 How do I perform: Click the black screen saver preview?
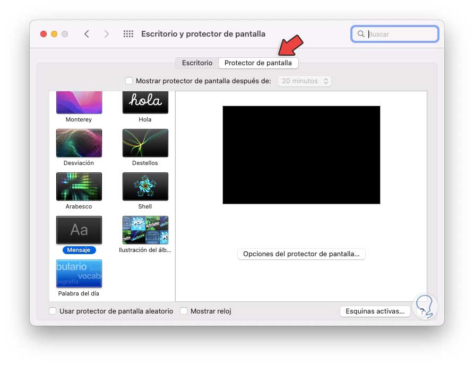tap(301, 155)
